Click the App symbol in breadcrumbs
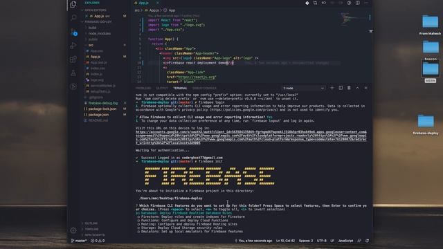The image size is (443, 249). pyautogui.click(x=172, y=10)
